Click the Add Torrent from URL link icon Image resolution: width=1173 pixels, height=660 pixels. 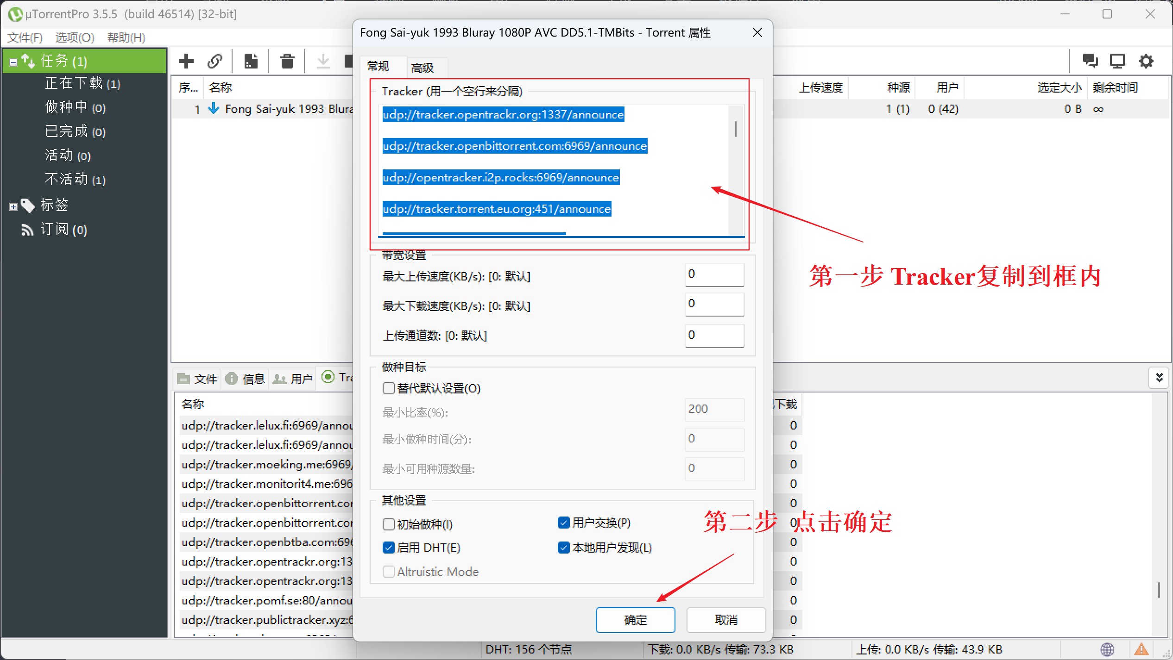click(215, 61)
